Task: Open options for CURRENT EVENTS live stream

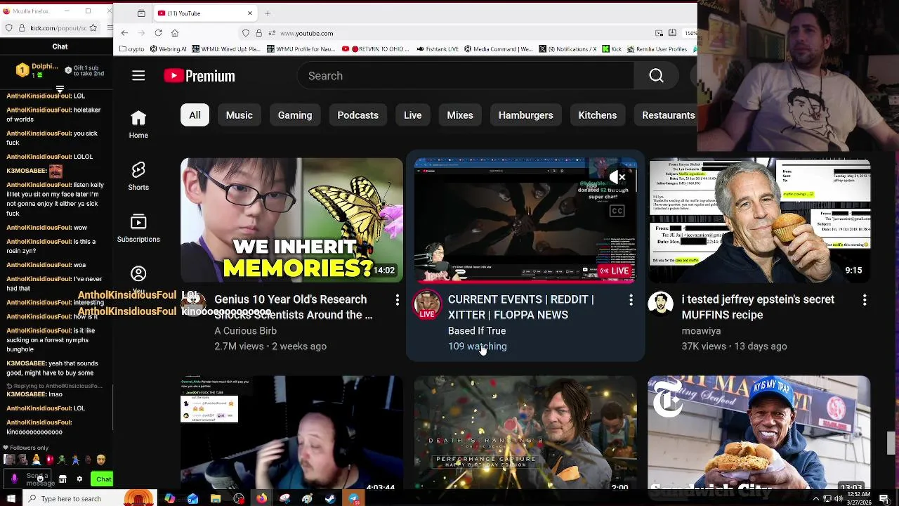Action: click(x=631, y=300)
